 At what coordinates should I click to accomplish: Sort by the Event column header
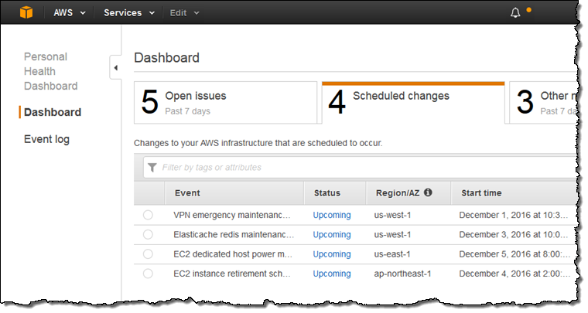[x=188, y=192]
